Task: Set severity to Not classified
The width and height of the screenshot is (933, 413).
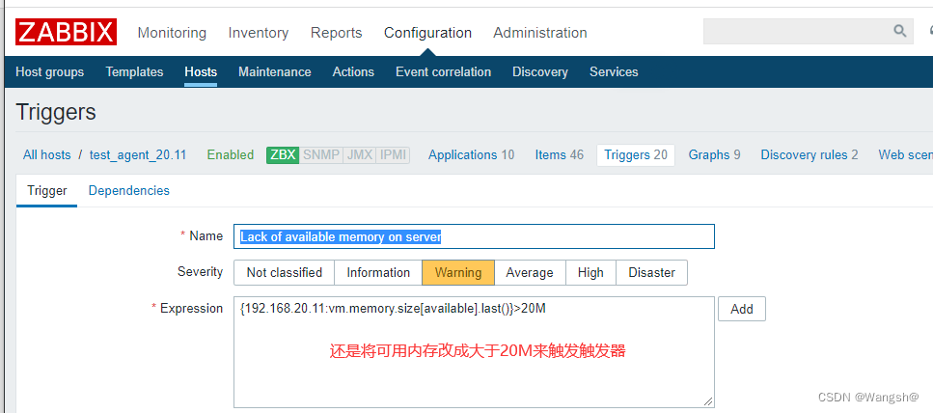Action: coord(284,272)
